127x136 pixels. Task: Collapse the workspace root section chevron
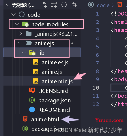pyautogui.click(x=8, y=5)
